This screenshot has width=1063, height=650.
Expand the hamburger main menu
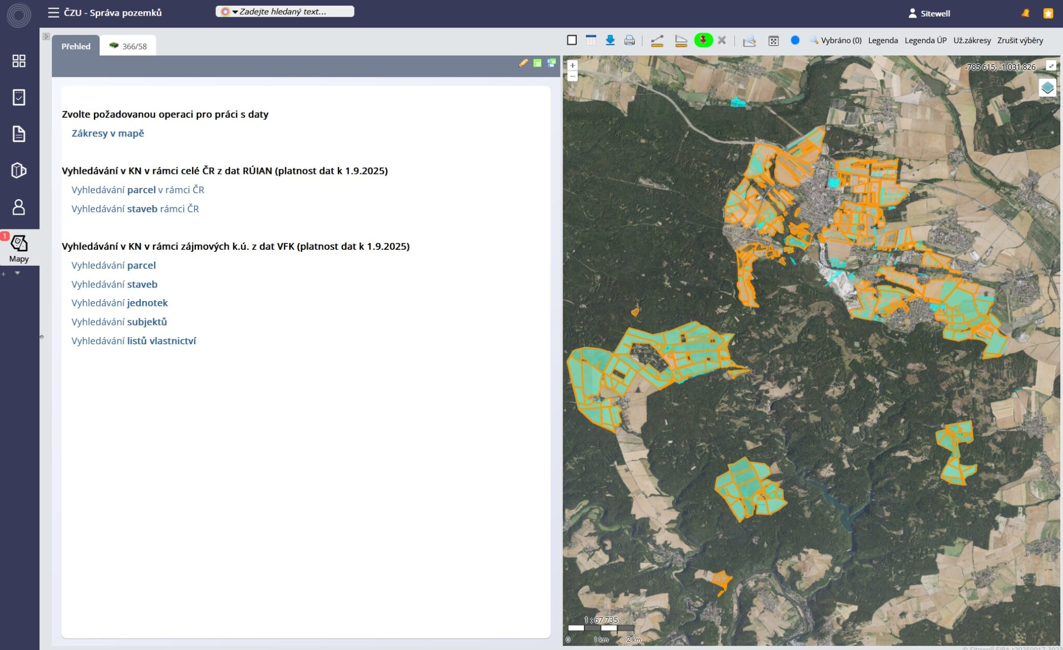pyautogui.click(x=53, y=12)
